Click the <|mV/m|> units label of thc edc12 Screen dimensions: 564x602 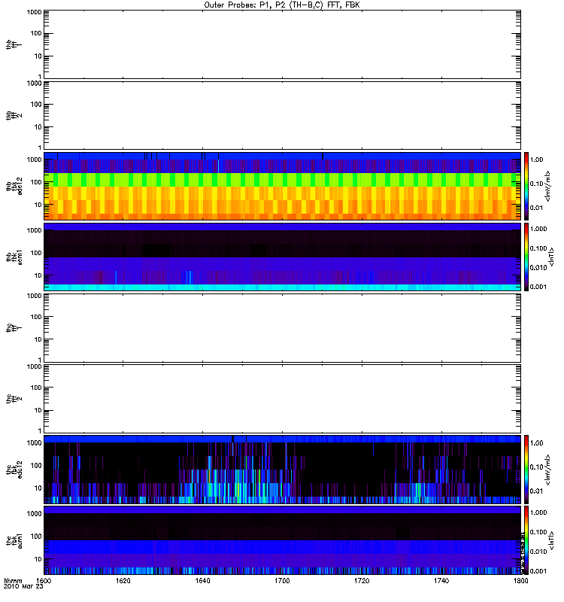(548, 470)
